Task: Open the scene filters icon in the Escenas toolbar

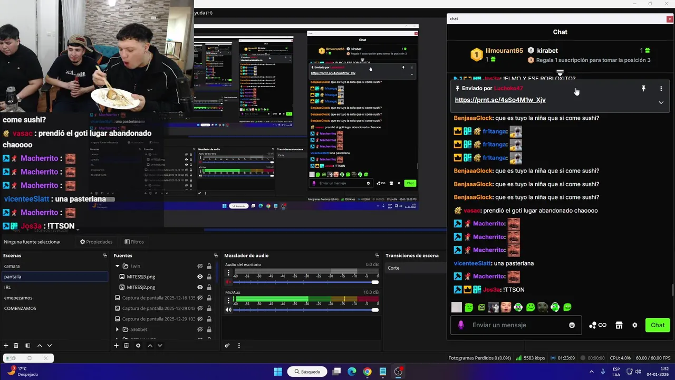Action: [x=27, y=346]
